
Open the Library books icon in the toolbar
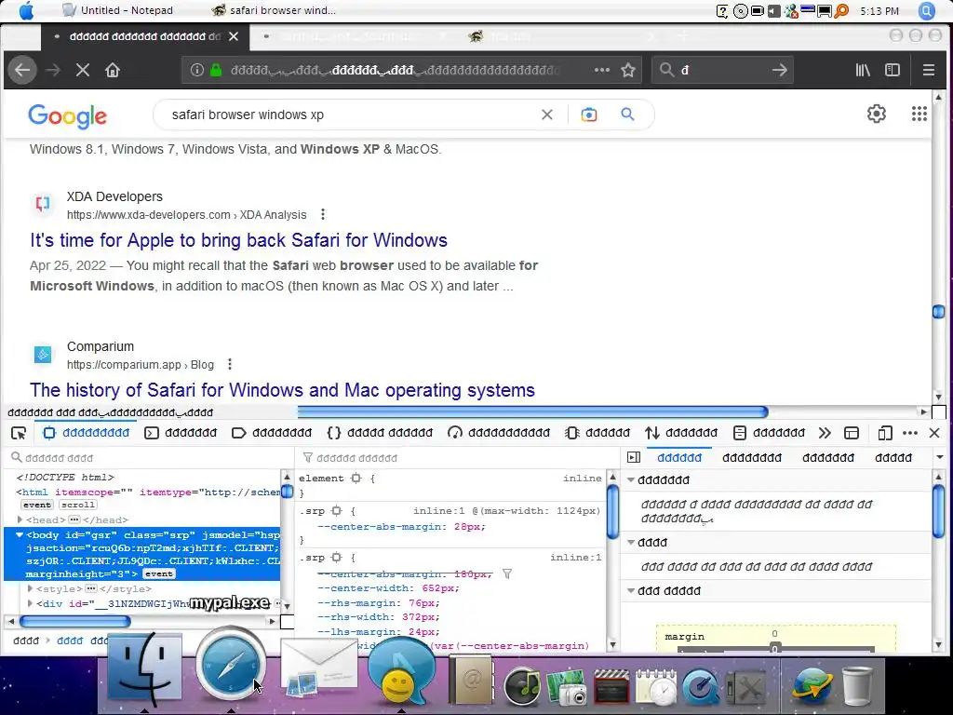point(863,70)
